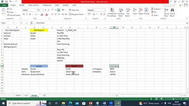Click the Fill button in Editing group
Viewport: 189px width, 106px height.
154,12
